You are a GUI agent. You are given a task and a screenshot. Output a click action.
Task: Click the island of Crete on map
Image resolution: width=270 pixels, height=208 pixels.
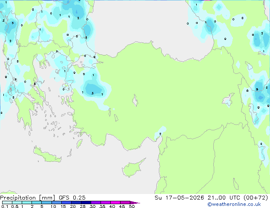pos(47,155)
